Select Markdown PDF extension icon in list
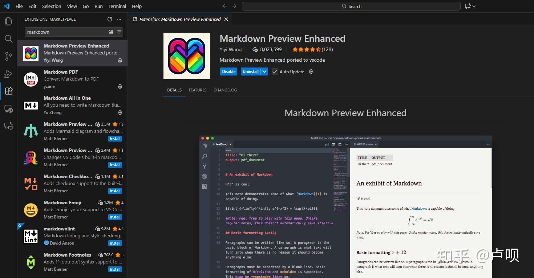The width and height of the screenshot is (534, 278). (x=31, y=79)
